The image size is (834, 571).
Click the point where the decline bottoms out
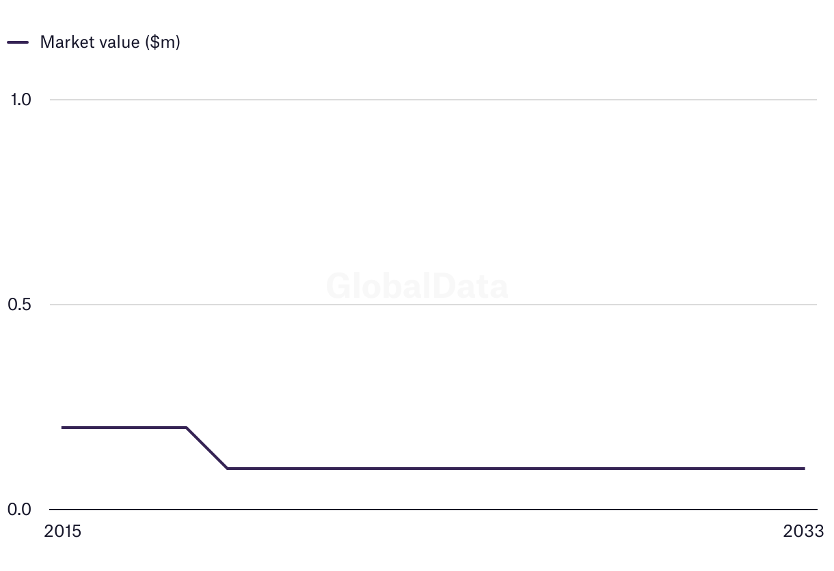227,469
